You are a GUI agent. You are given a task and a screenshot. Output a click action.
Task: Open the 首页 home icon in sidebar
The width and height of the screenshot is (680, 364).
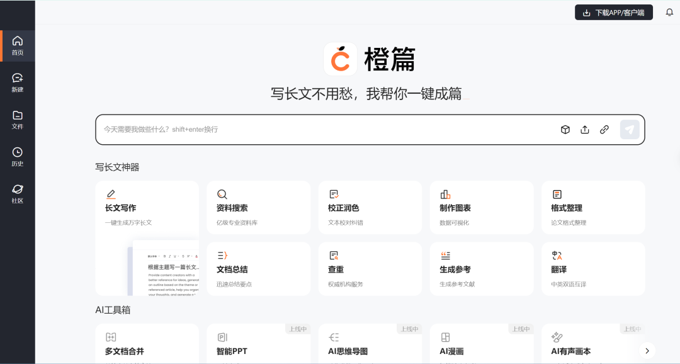click(18, 41)
